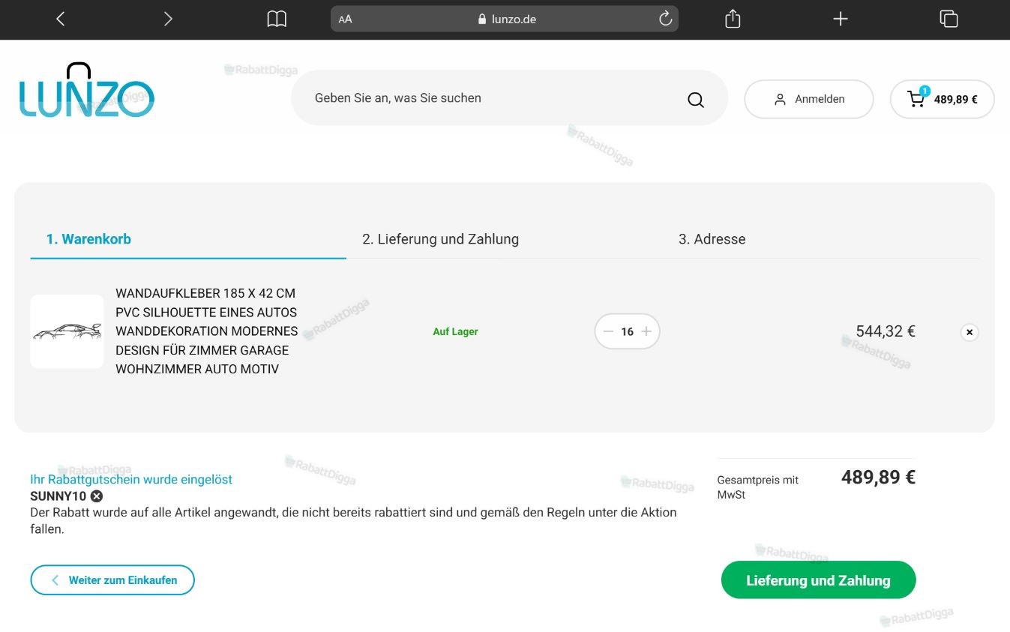This screenshot has height=632, width=1010.
Task: Select the 1. Warenkorb step tab
Action: click(x=188, y=240)
